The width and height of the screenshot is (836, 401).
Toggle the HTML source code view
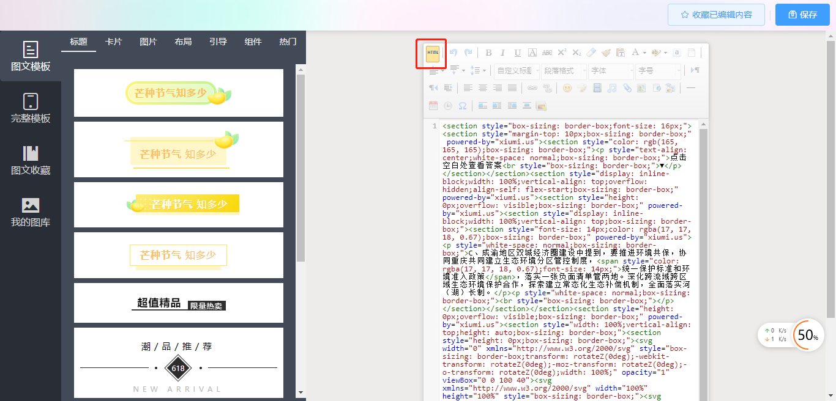pyautogui.click(x=433, y=53)
